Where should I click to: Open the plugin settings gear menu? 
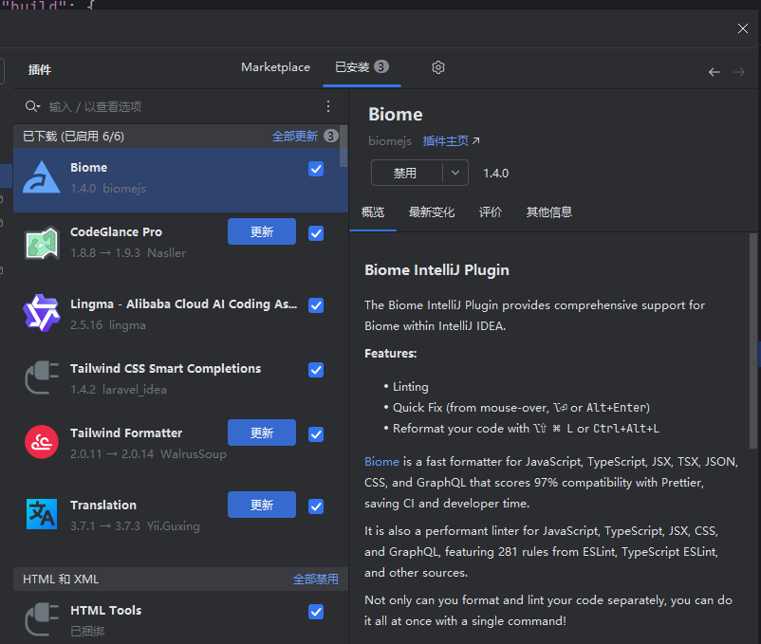[x=438, y=67]
